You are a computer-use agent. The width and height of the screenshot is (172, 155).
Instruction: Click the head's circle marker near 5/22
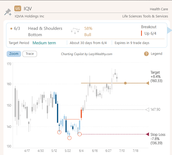69,138
